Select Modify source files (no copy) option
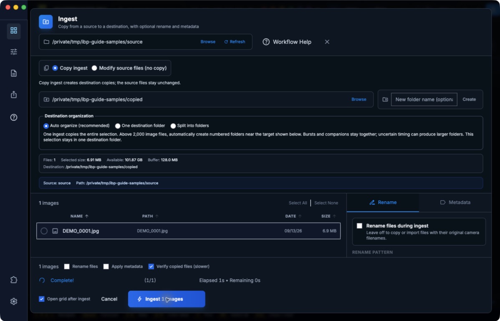This screenshot has height=321, width=500. 94,68
